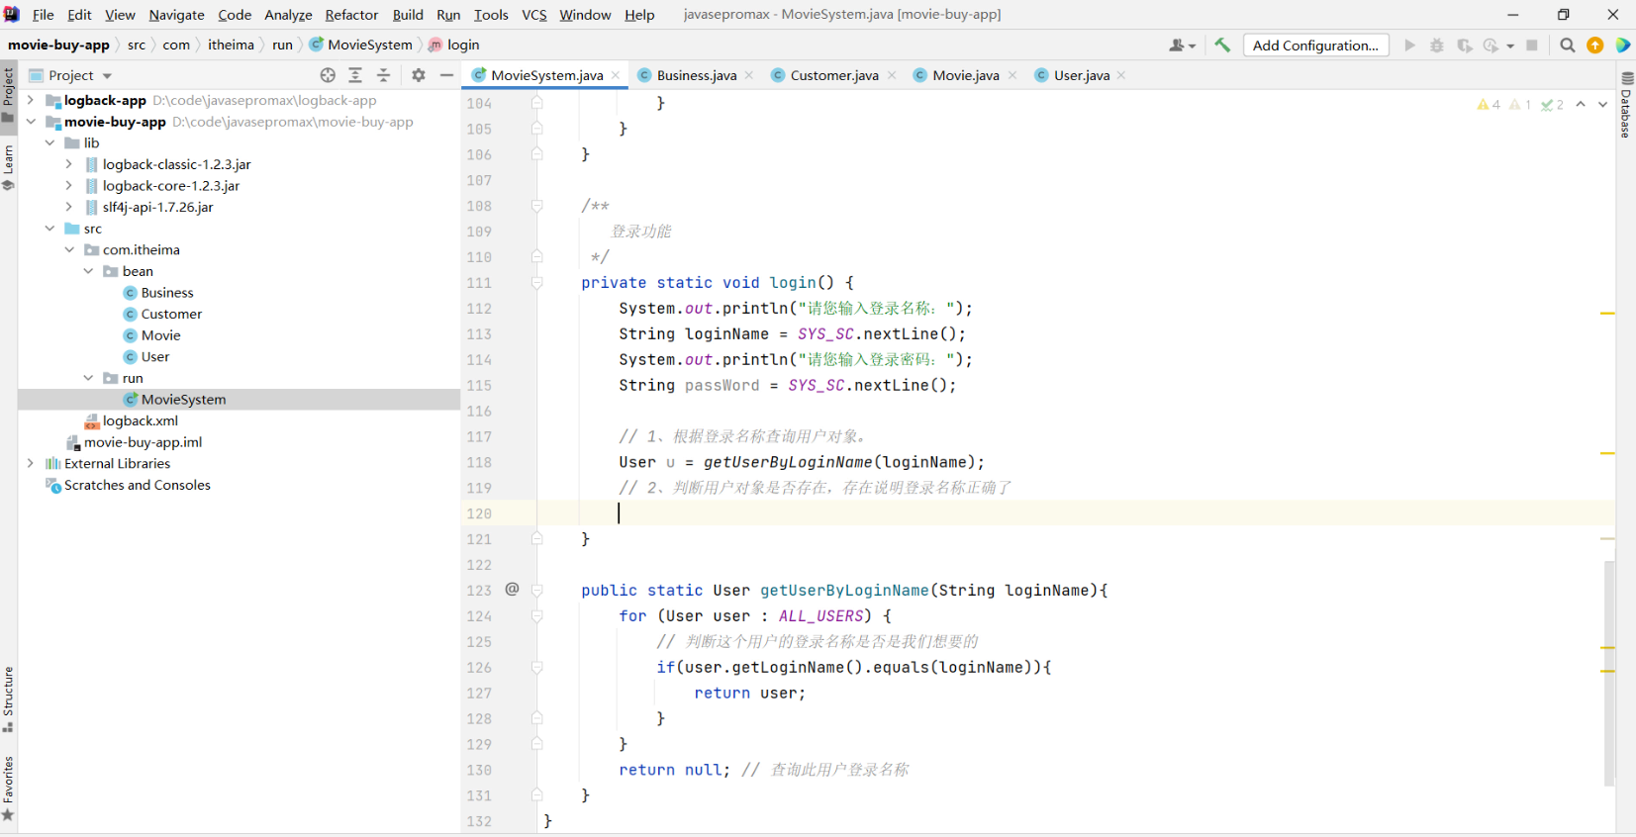Image resolution: width=1636 pixels, height=837 pixels.
Task: Click the green Run button in toolbar
Action: pos(1409,46)
